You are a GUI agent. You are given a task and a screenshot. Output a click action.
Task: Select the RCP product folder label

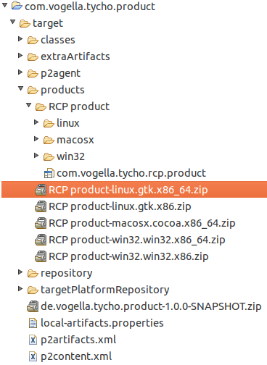tap(79, 107)
